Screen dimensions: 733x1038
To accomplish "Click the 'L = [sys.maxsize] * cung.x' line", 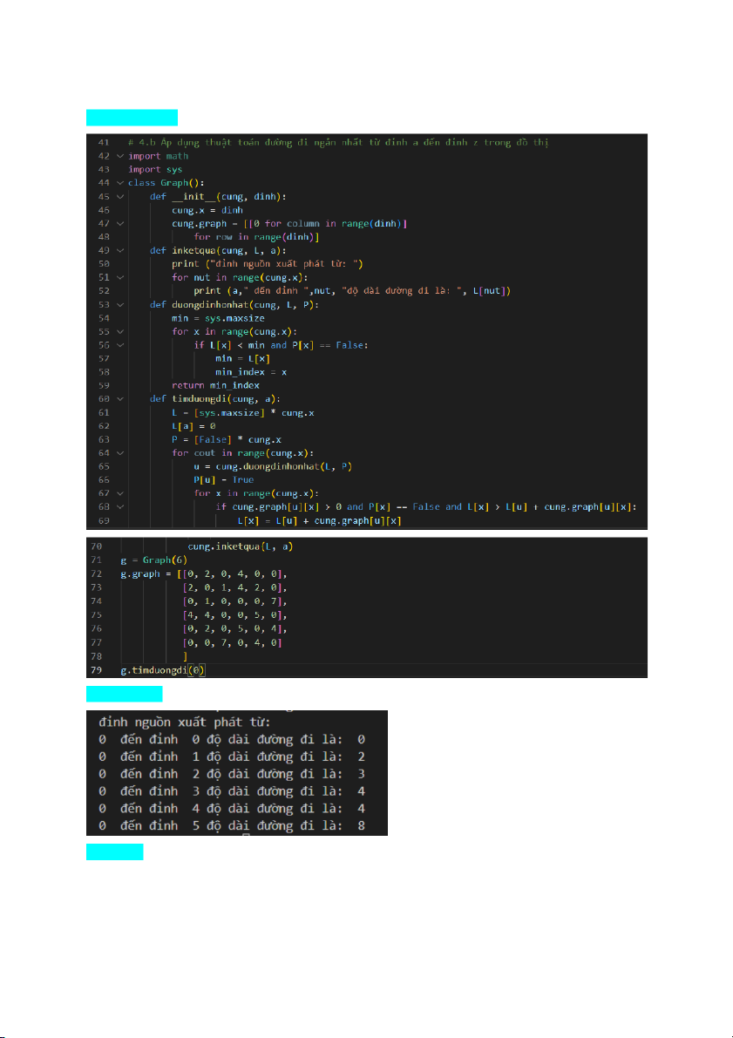I will [242, 412].
